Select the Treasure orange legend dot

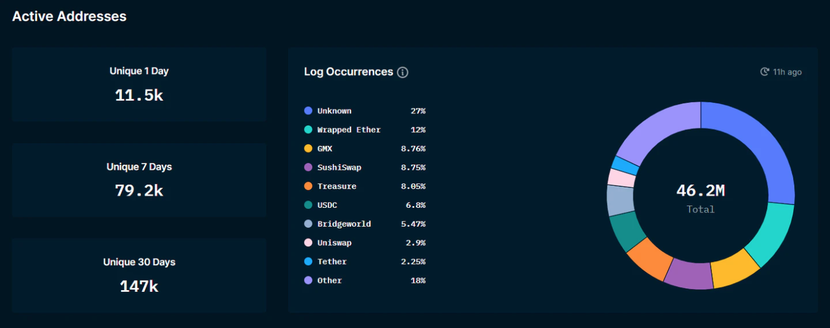(x=308, y=186)
